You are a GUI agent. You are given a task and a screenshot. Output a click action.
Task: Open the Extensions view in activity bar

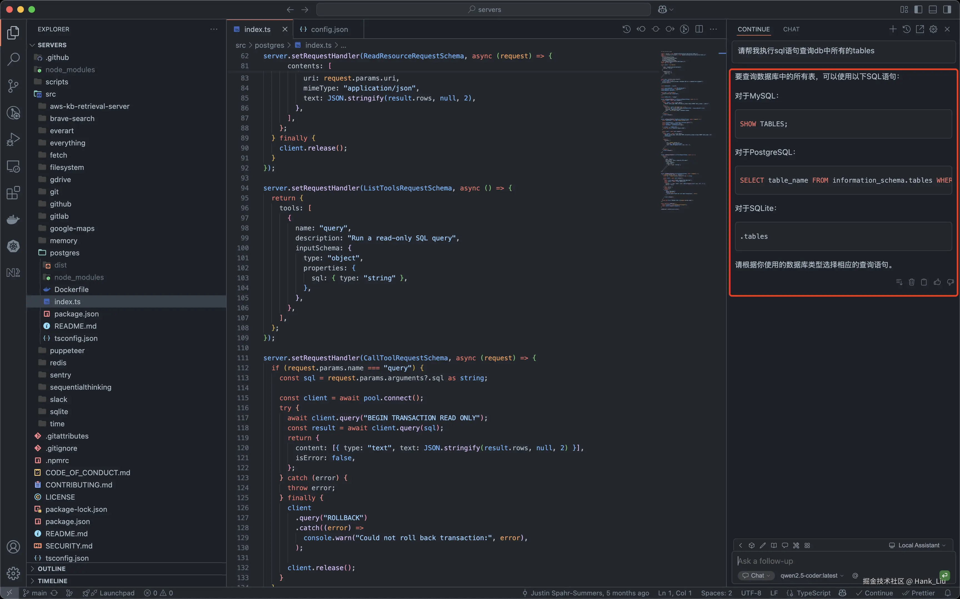click(13, 193)
